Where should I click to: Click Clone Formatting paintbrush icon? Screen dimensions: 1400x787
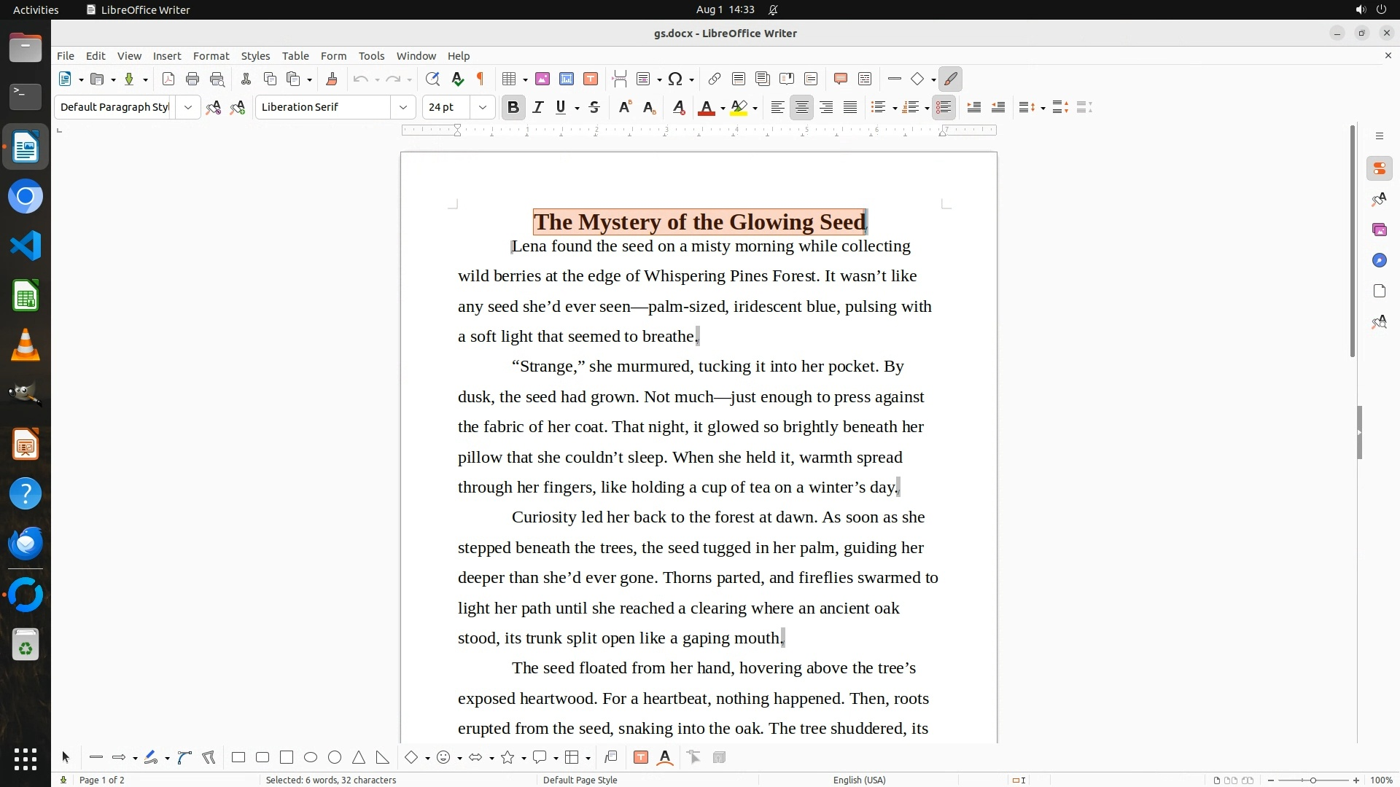[332, 79]
